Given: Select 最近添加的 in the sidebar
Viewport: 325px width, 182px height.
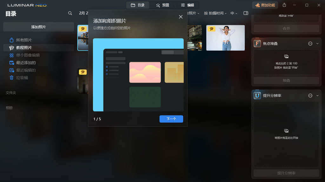Looking at the screenshot, I should click(38, 63).
